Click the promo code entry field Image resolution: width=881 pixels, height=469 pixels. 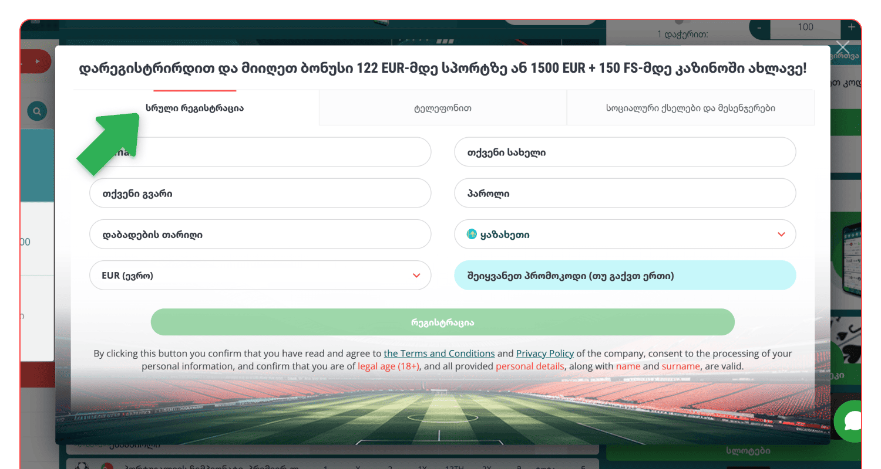(624, 276)
